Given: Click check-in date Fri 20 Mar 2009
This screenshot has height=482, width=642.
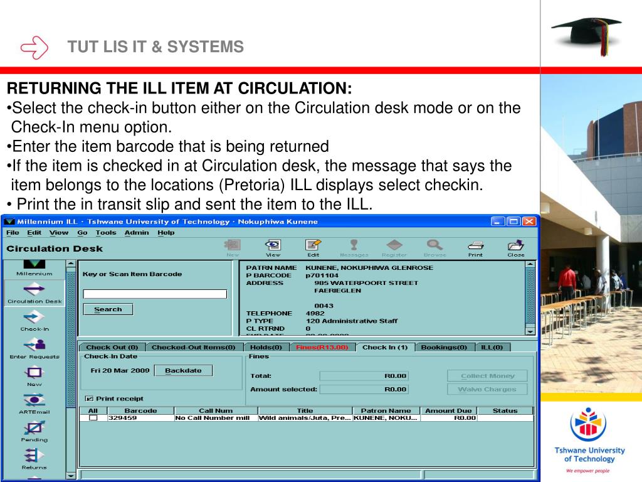Looking at the screenshot, I should pyautogui.click(x=120, y=370).
